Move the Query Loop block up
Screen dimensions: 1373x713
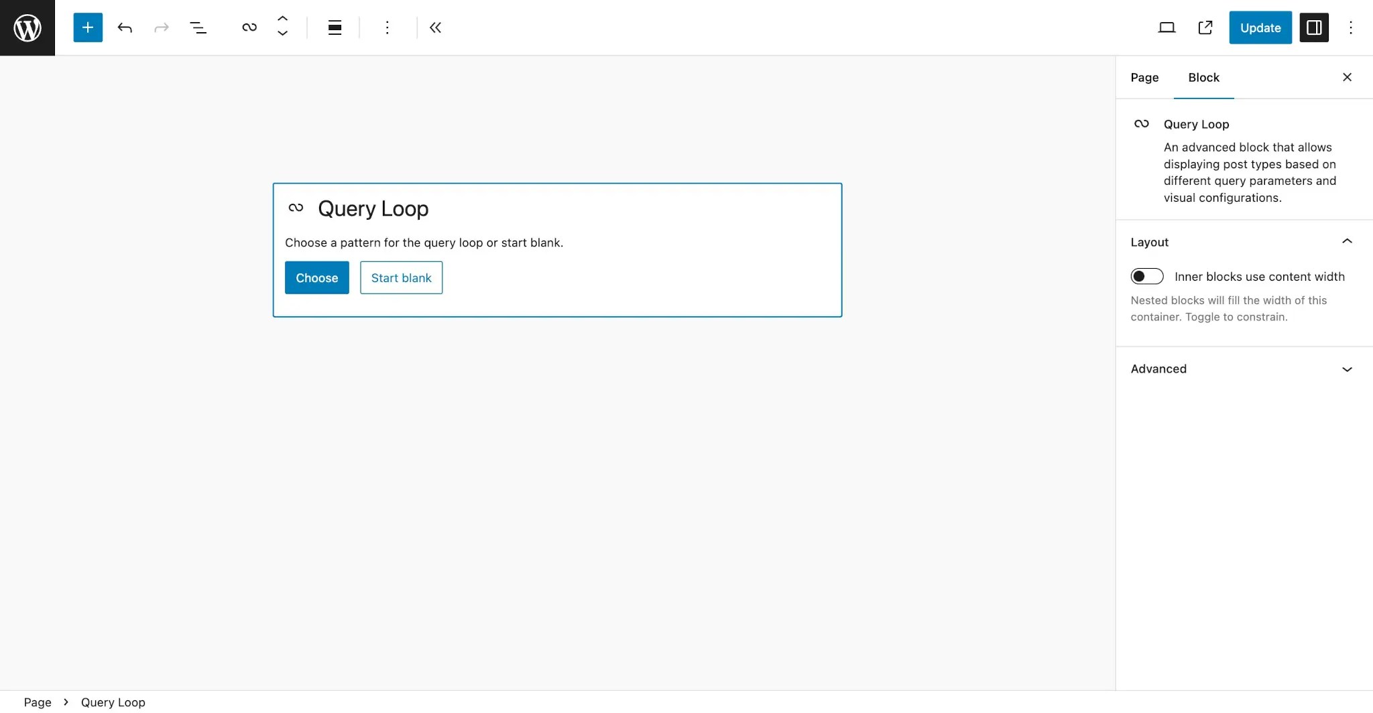(282, 19)
